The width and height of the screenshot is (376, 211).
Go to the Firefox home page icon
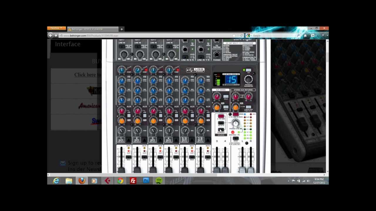[305, 35]
